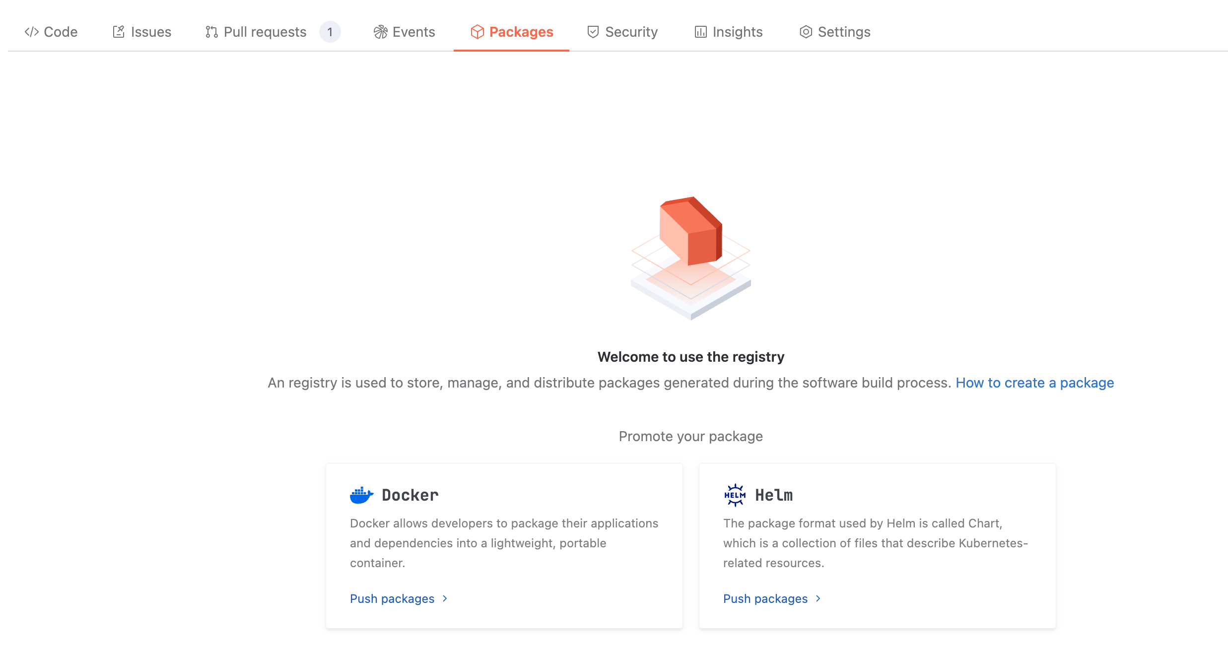Click the chevron next to Helm Push packages
The height and width of the screenshot is (651, 1228).
(x=818, y=599)
